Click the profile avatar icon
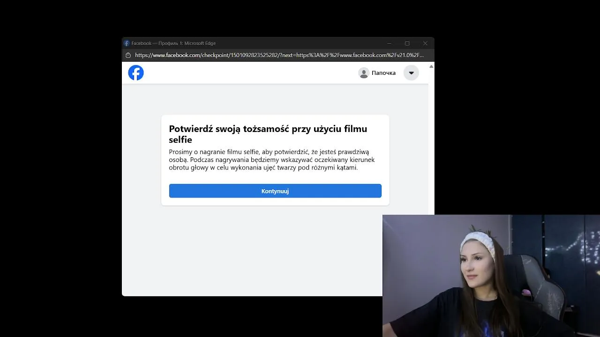The height and width of the screenshot is (337, 600). tap(364, 73)
